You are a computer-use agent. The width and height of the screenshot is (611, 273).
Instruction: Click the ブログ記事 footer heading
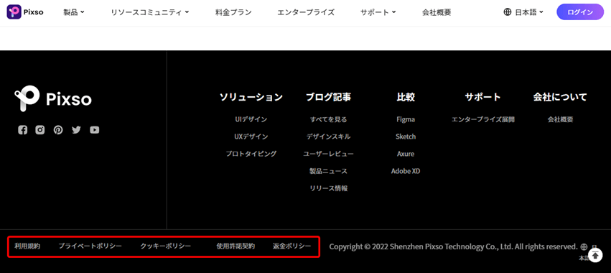pos(329,97)
